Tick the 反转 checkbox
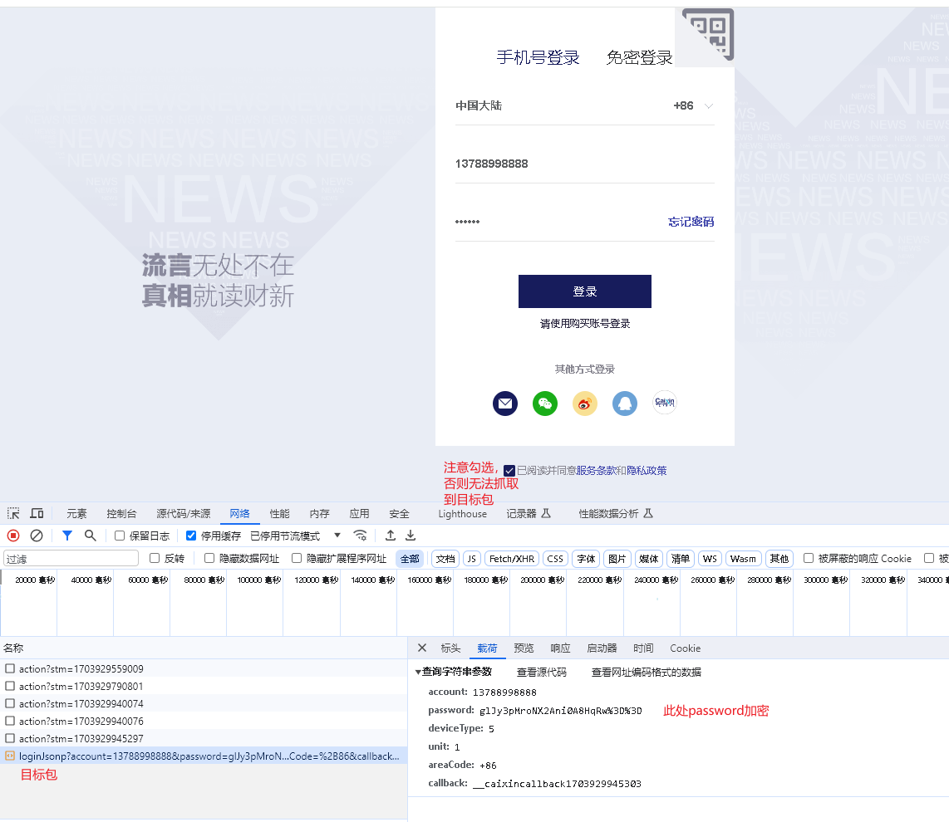This screenshot has height=822, width=949. pyautogui.click(x=155, y=558)
